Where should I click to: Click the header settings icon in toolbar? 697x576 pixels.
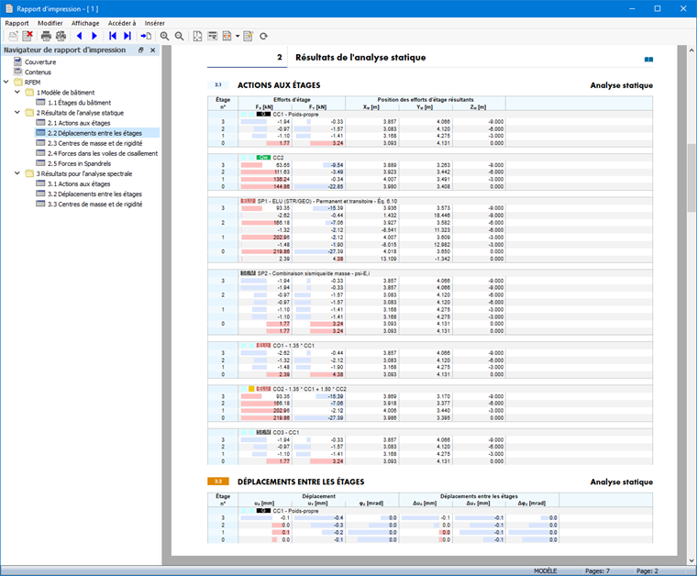(213, 36)
